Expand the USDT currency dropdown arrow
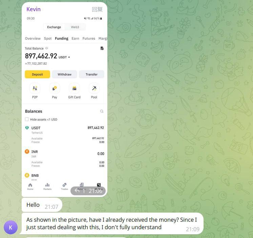253x238 pixels. click(69, 57)
